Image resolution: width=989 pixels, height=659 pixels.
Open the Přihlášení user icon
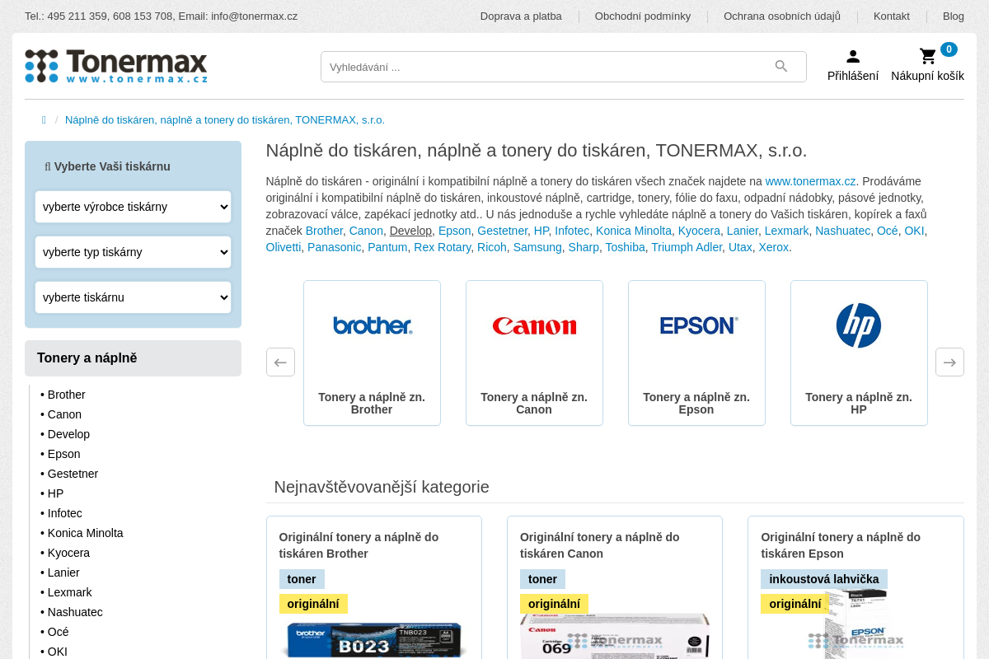tap(853, 56)
